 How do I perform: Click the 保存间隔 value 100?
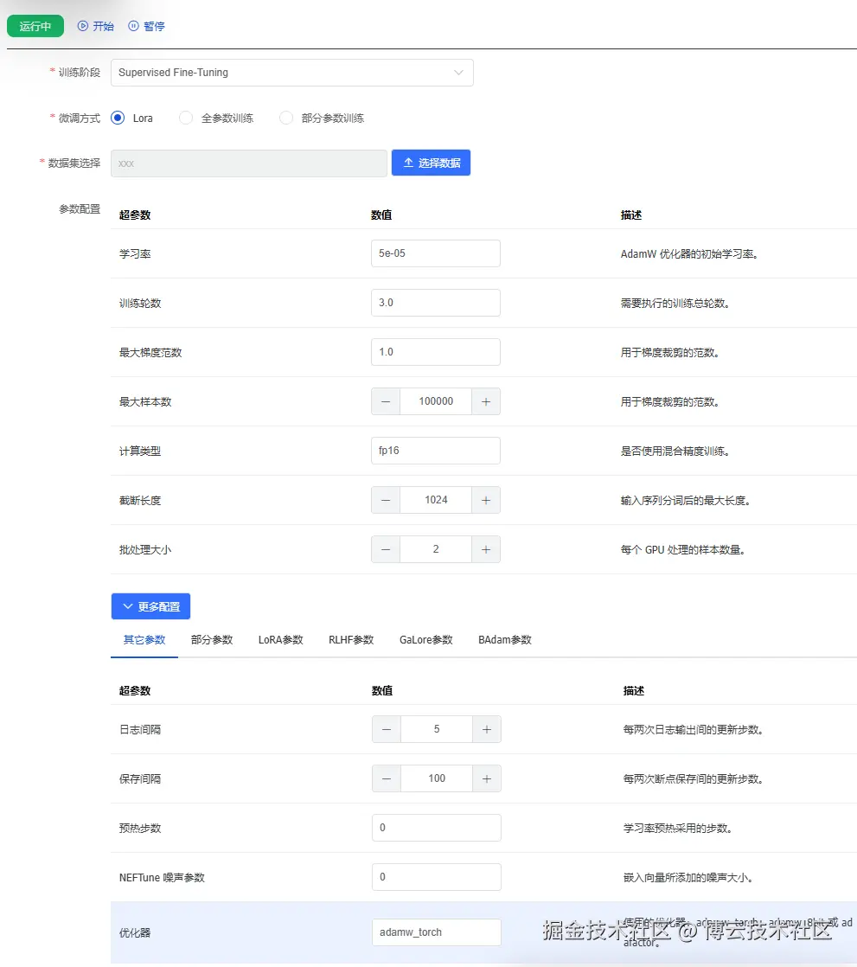[x=437, y=779]
